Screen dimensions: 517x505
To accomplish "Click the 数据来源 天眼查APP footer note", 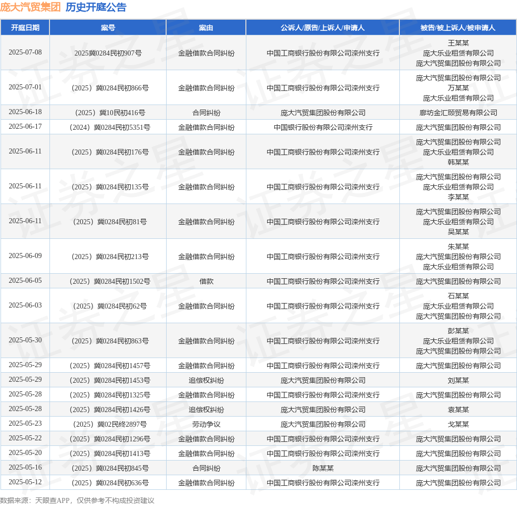I will [77, 500].
